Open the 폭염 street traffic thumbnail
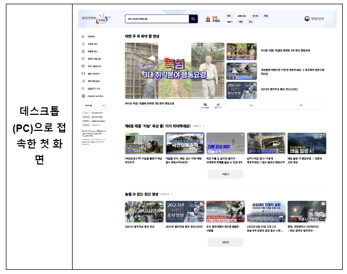This screenshot has width=347, height=274. point(307,212)
